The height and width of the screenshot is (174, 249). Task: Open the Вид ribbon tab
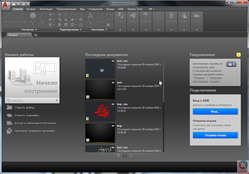[82, 9]
